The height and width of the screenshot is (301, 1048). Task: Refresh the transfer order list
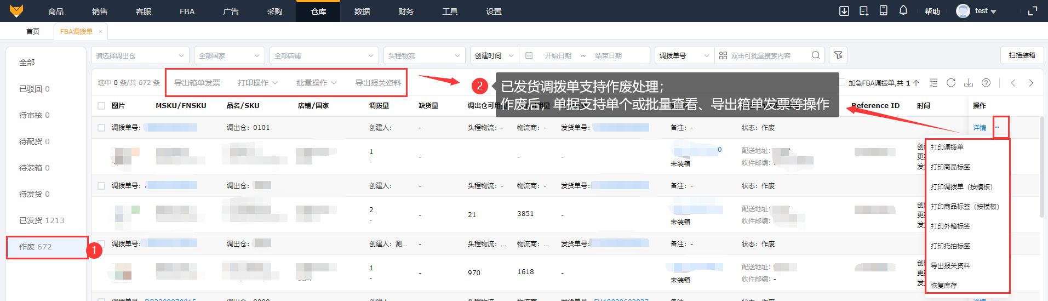951,83
